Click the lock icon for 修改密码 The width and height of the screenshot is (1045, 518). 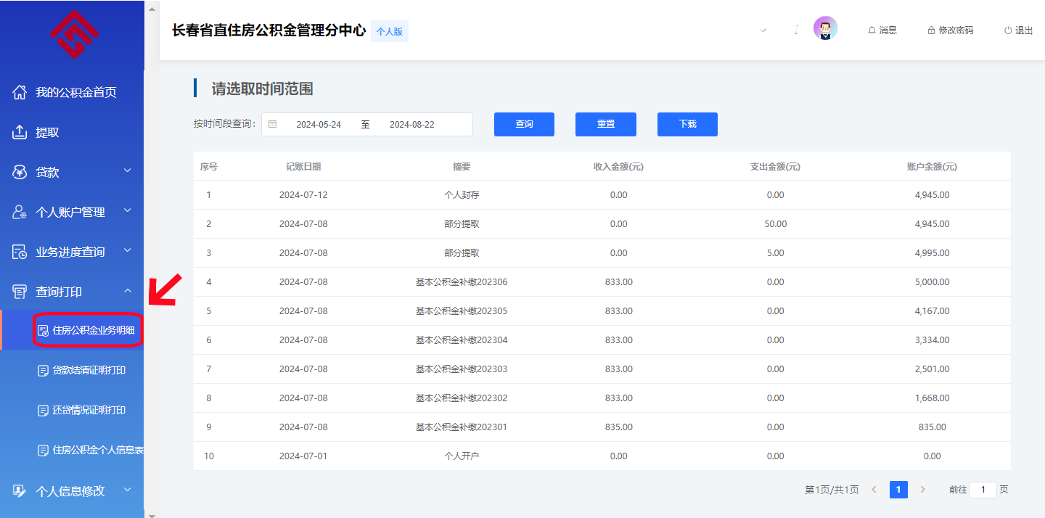(x=931, y=30)
